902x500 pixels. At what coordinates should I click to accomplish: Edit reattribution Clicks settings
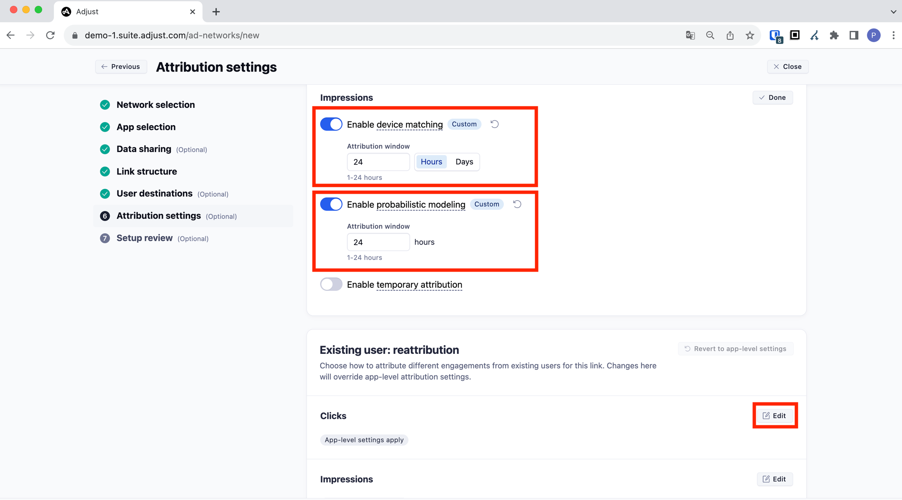click(x=774, y=416)
